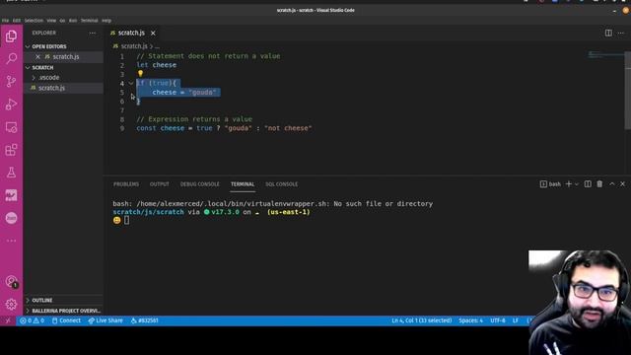The width and height of the screenshot is (631, 355).
Task: Switch to the Debug Console tab
Action: point(199,184)
